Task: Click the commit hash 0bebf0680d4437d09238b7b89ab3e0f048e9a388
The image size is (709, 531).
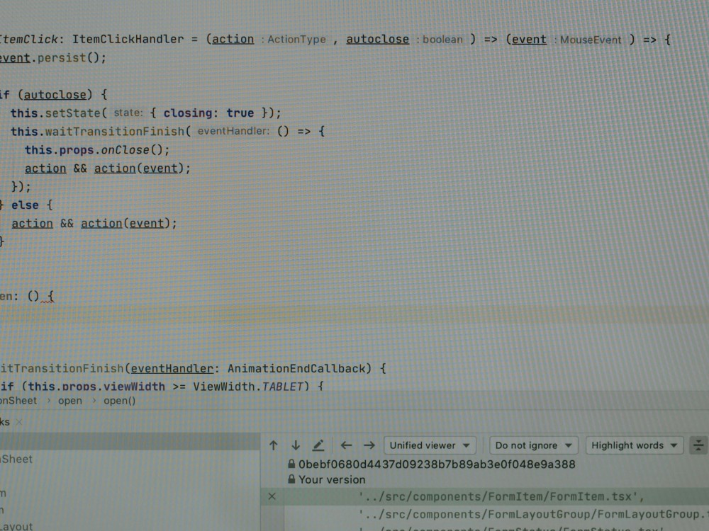Action: [437, 464]
